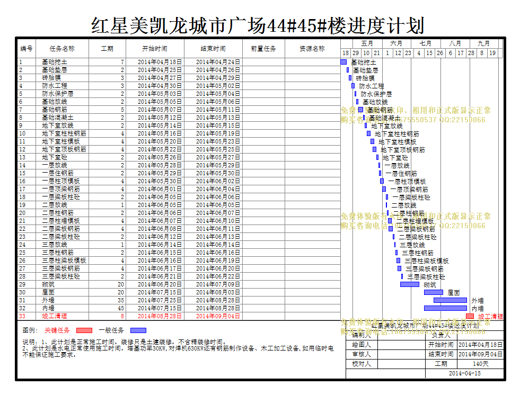This screenshot has height=395, width=520.
Task: Click the duration 35 in the 外墙 row
Action: (121, 301)
